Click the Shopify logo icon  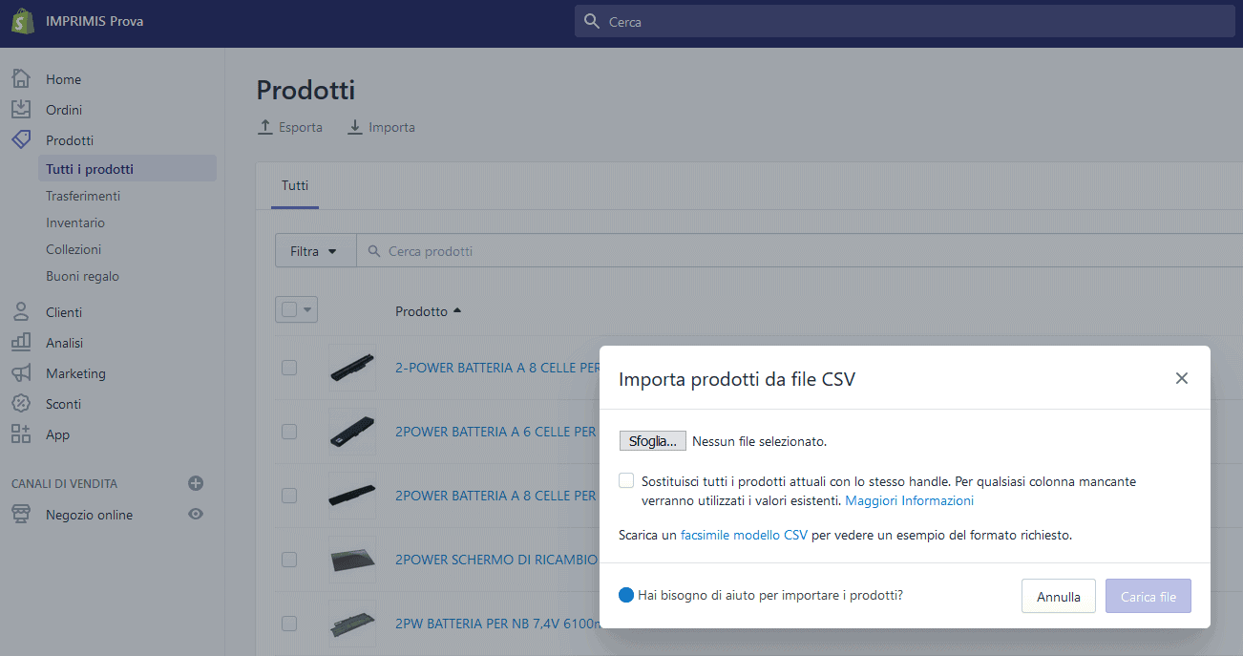pyautogui.click(x=23, y=21)
